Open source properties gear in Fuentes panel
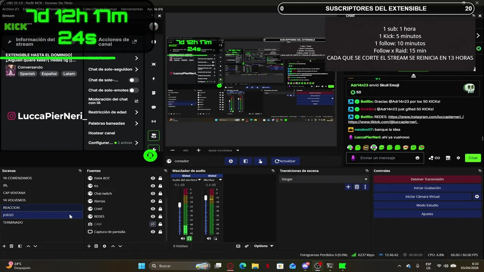This screenshot has width=484, height=272. point(104,246)
